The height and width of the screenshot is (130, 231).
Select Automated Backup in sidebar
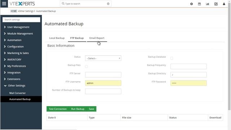(x=21, y=99)
